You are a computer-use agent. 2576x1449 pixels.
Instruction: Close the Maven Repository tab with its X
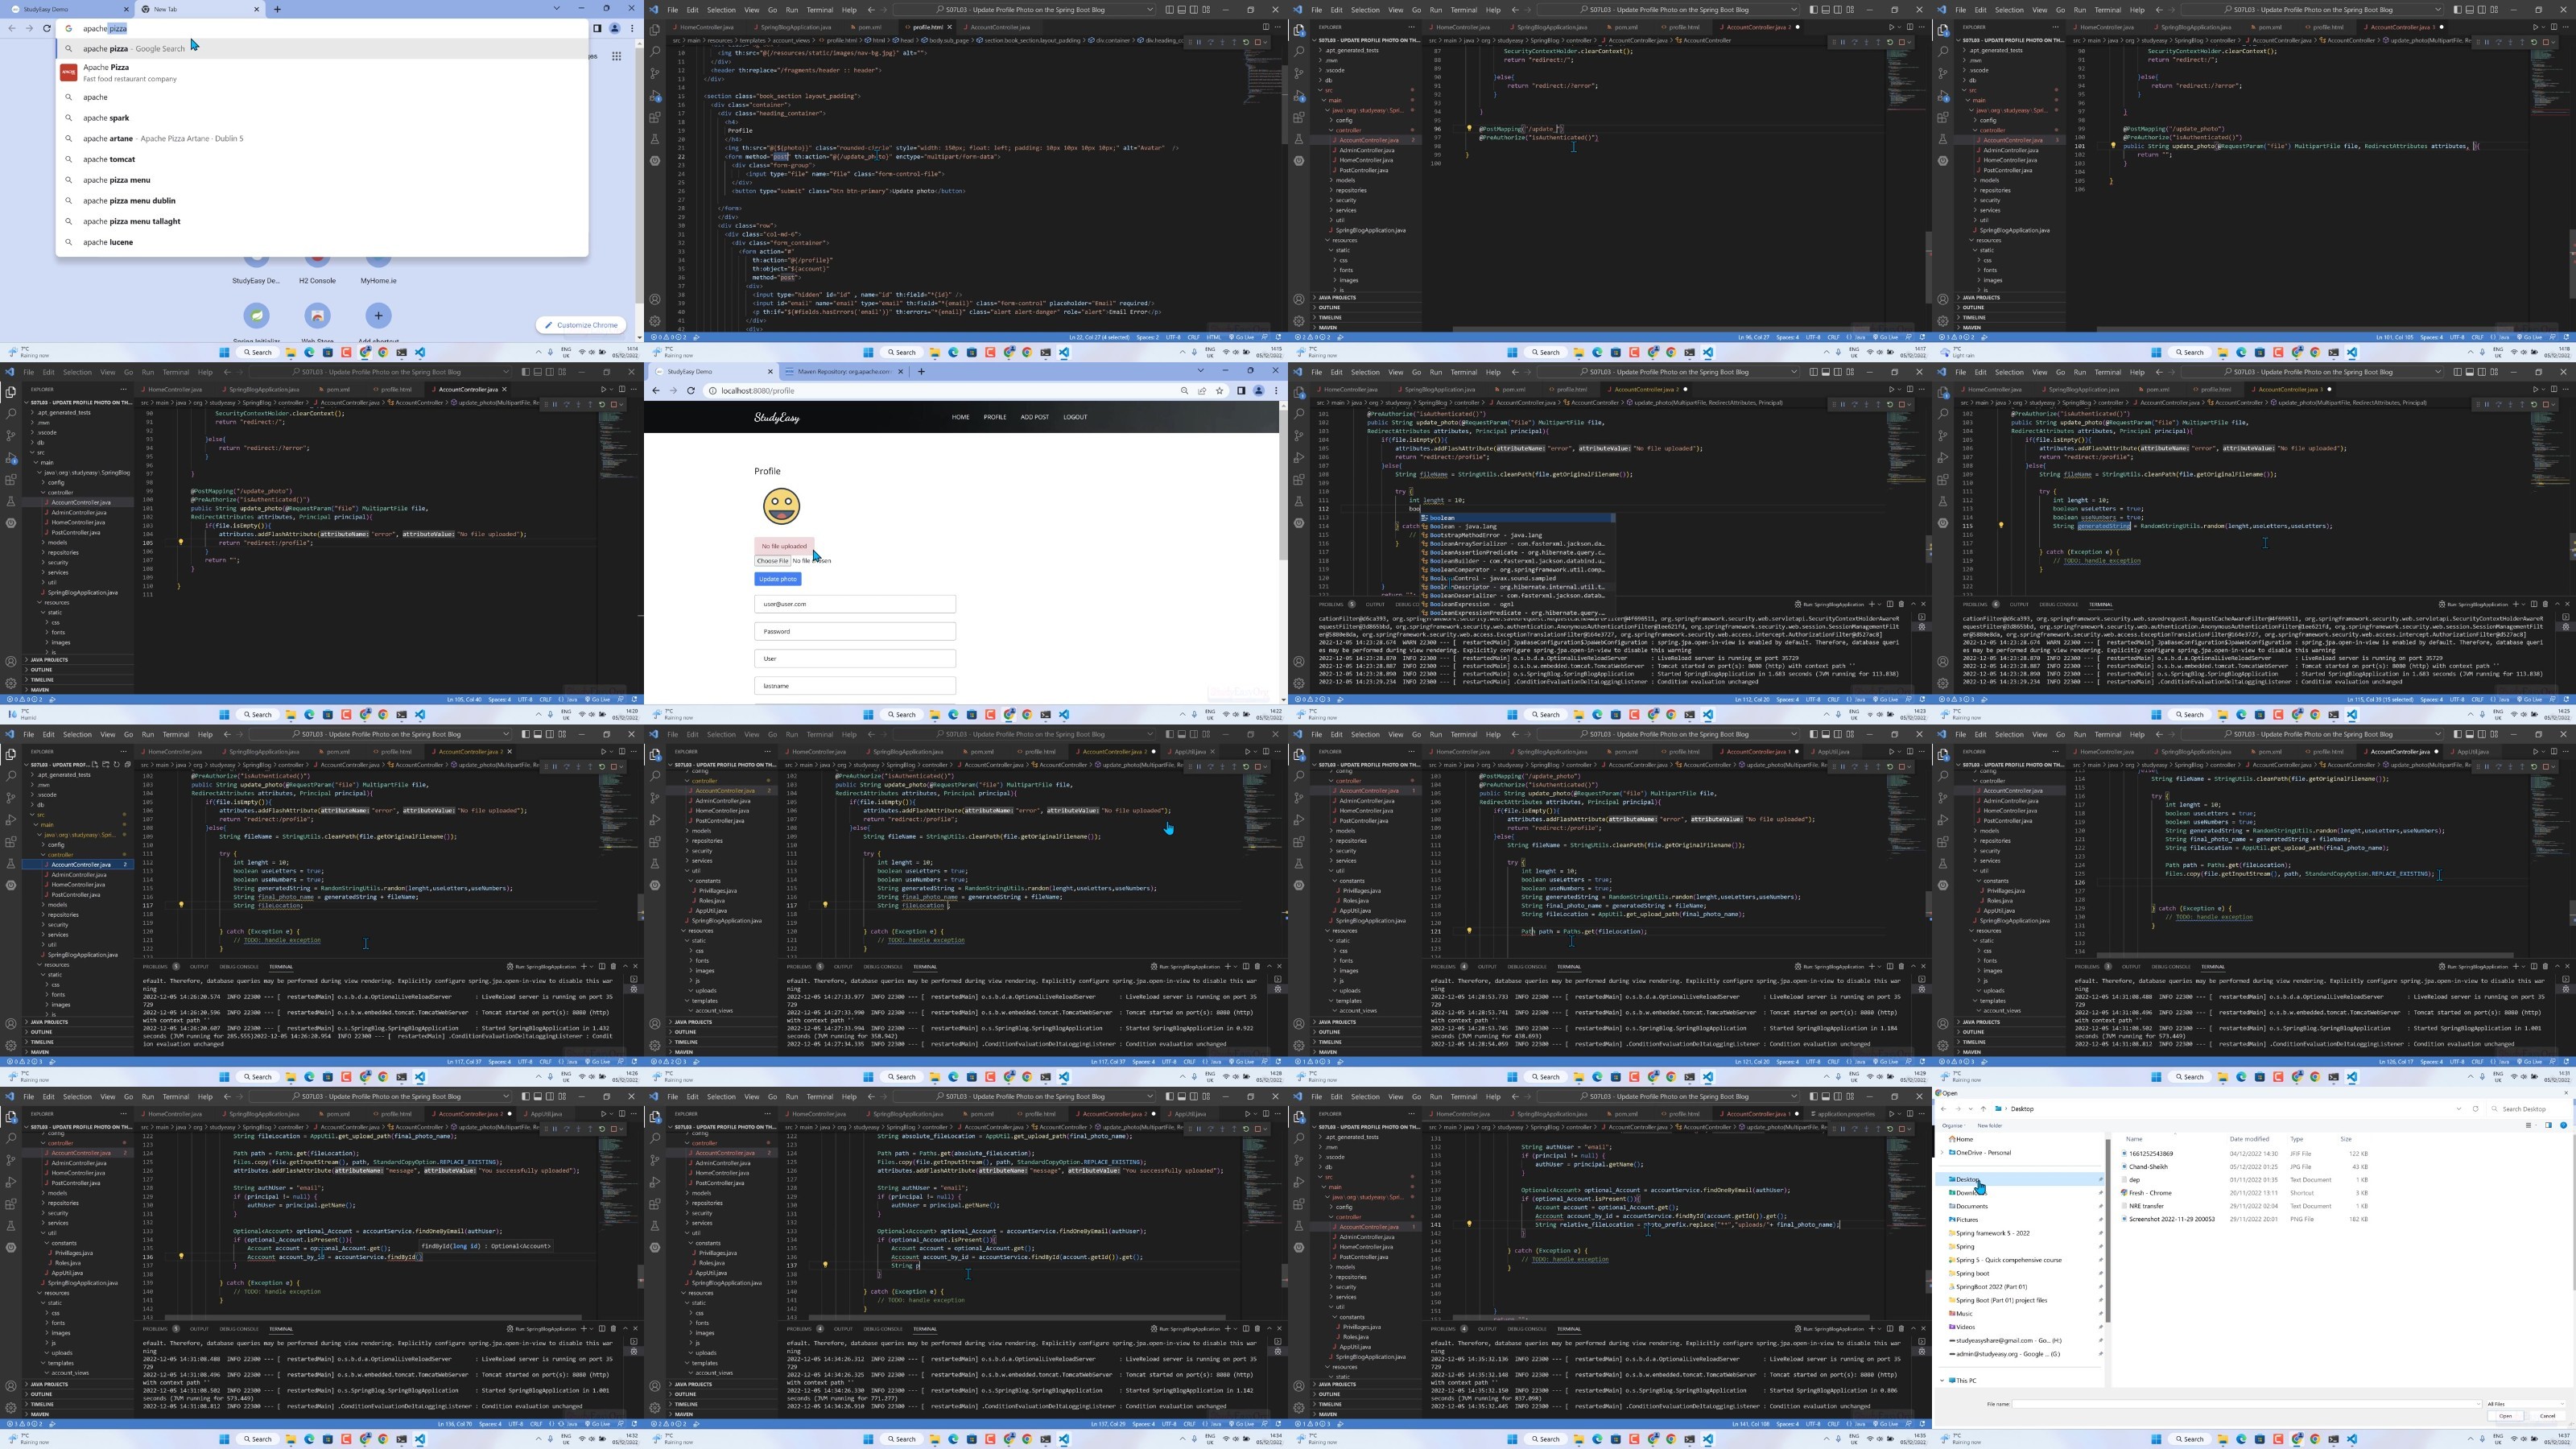900,372
